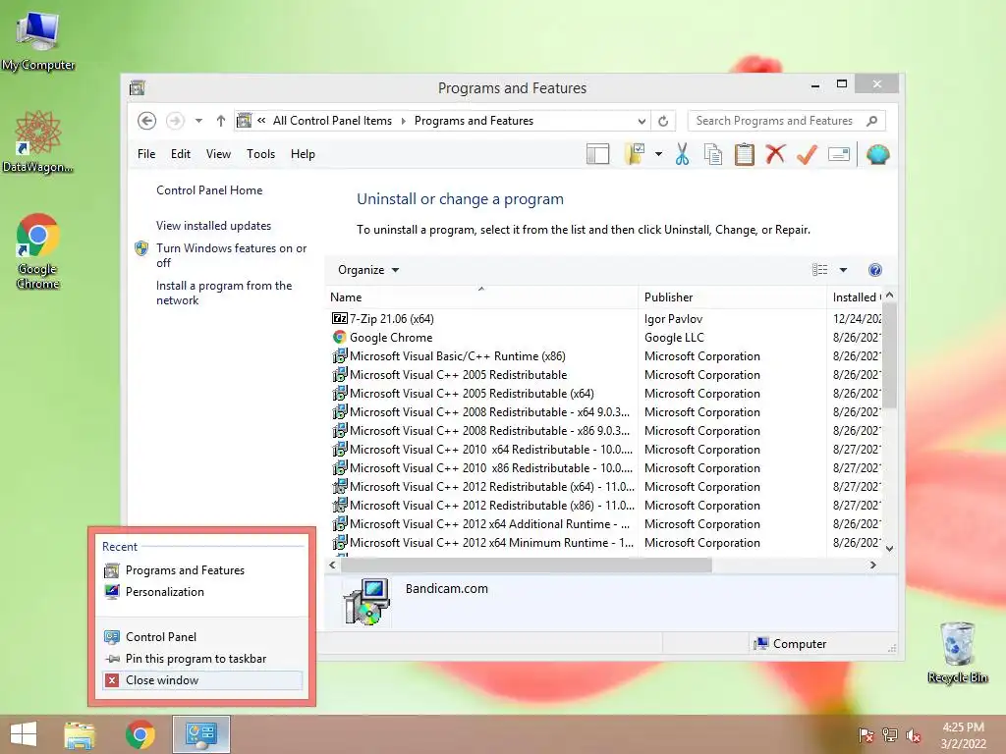Screen dimensions: 1006x754
Task: Open the recent locations dropdown arrow
Action: click(198, 121)
